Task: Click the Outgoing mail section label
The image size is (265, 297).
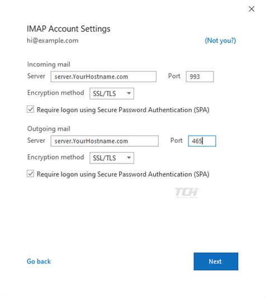Action: (x=49, y=129)
